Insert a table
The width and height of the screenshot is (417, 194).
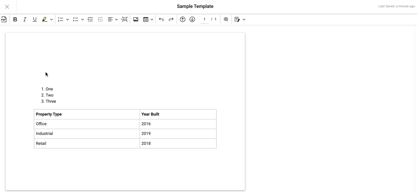[146, 19]
